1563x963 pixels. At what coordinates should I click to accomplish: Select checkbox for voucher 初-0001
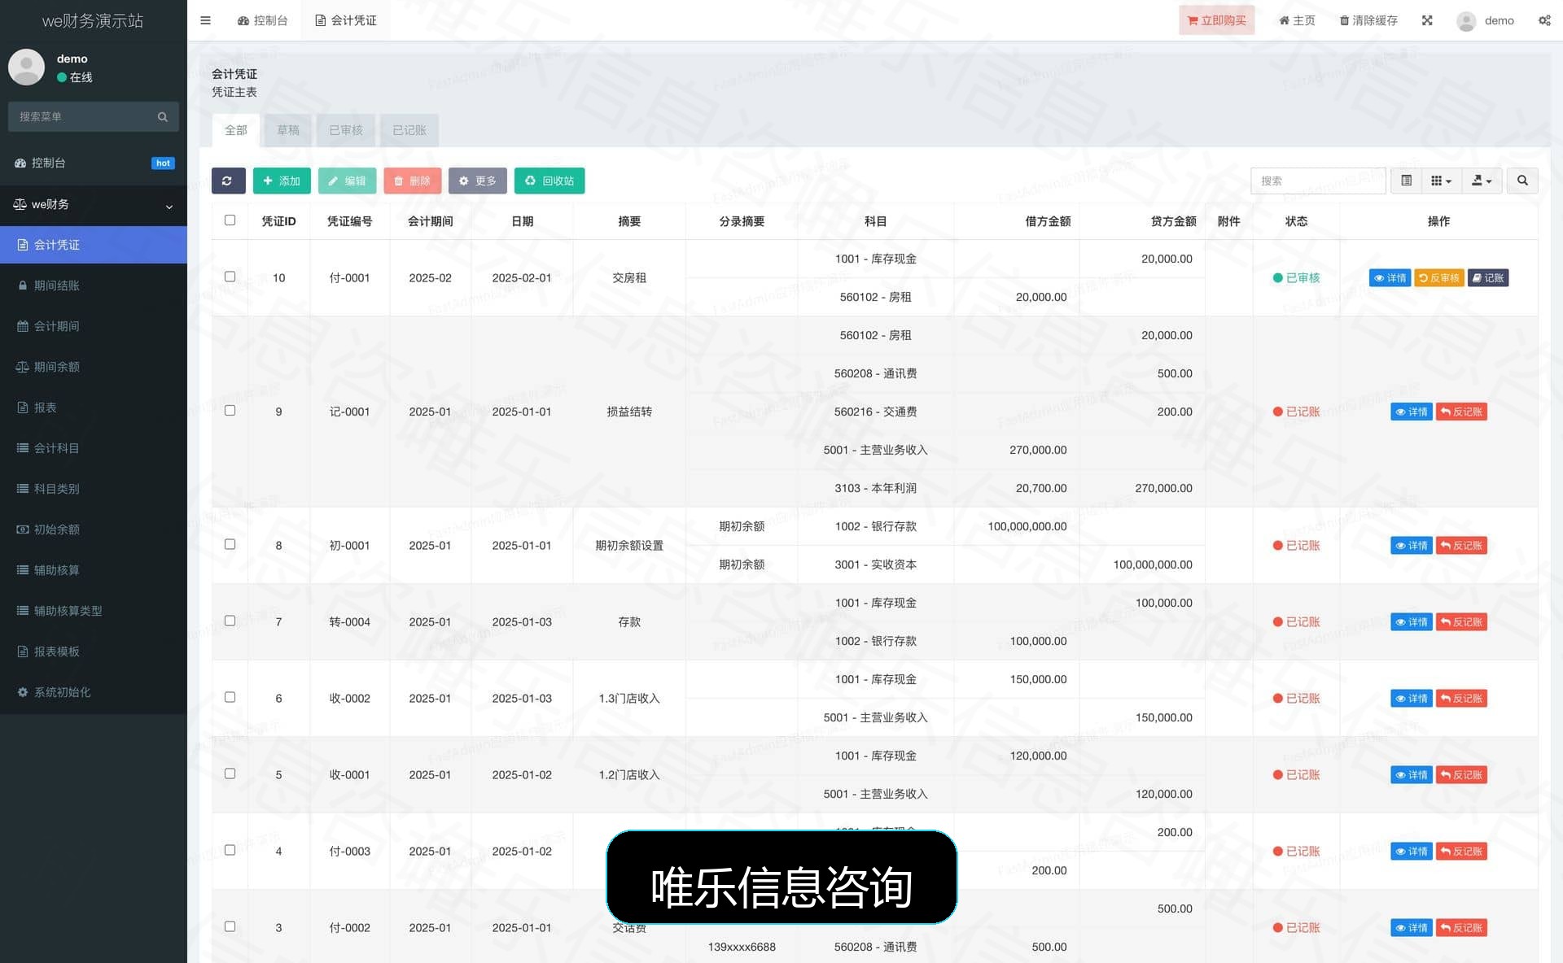[x=230, y=544]
